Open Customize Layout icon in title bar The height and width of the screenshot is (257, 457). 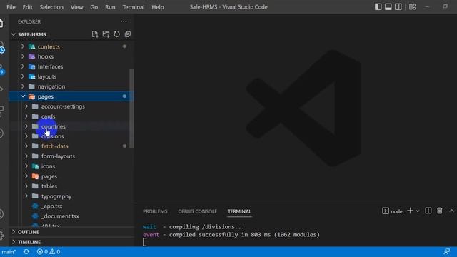[412, 6]
